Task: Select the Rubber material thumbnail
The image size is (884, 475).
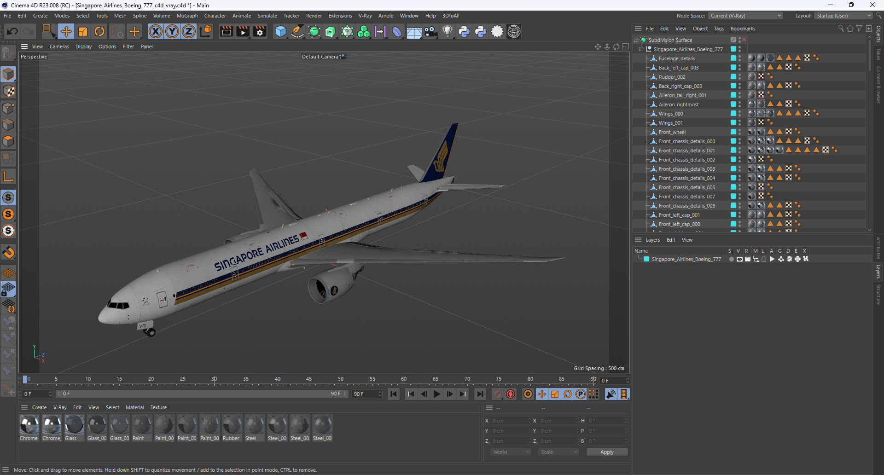Action: 232,425
